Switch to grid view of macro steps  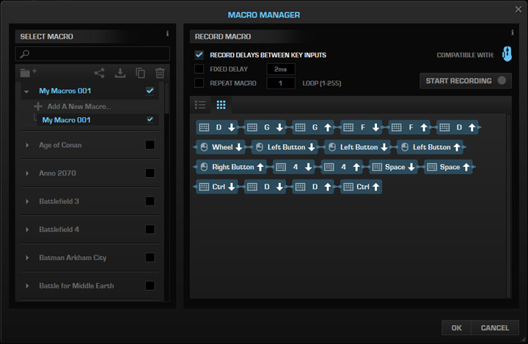(x=221, y=105)
